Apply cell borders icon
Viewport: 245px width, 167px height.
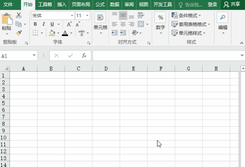point(35,33)
